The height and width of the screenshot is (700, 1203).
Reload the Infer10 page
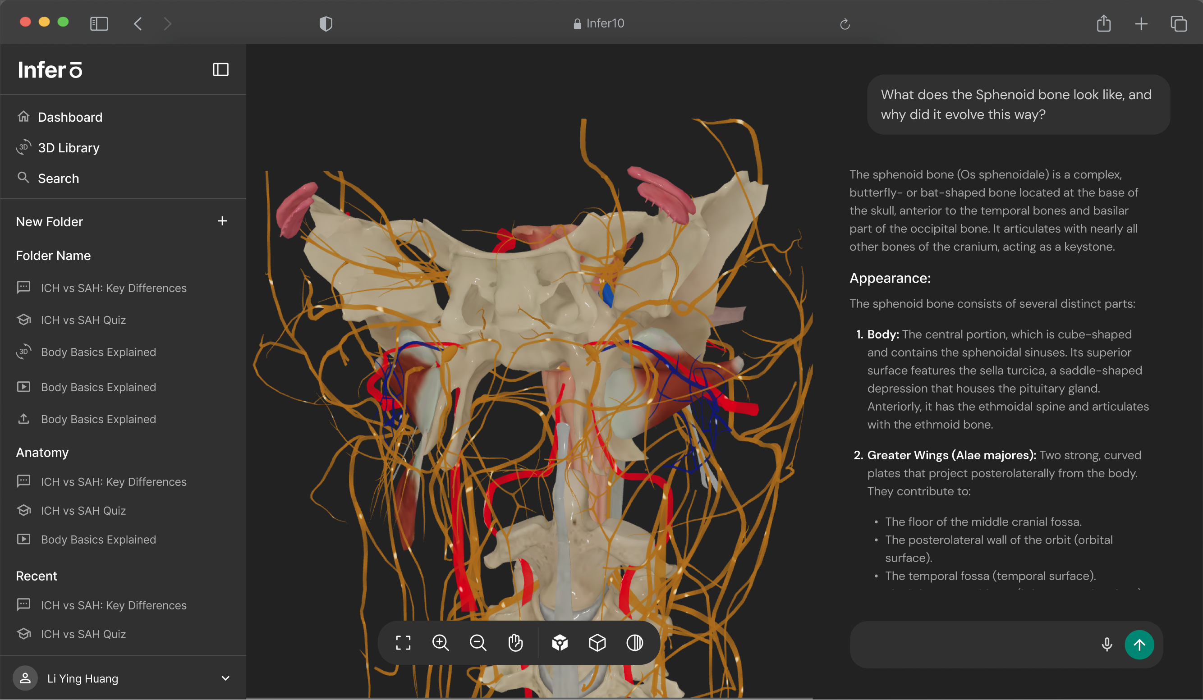(x=845, y=23)
